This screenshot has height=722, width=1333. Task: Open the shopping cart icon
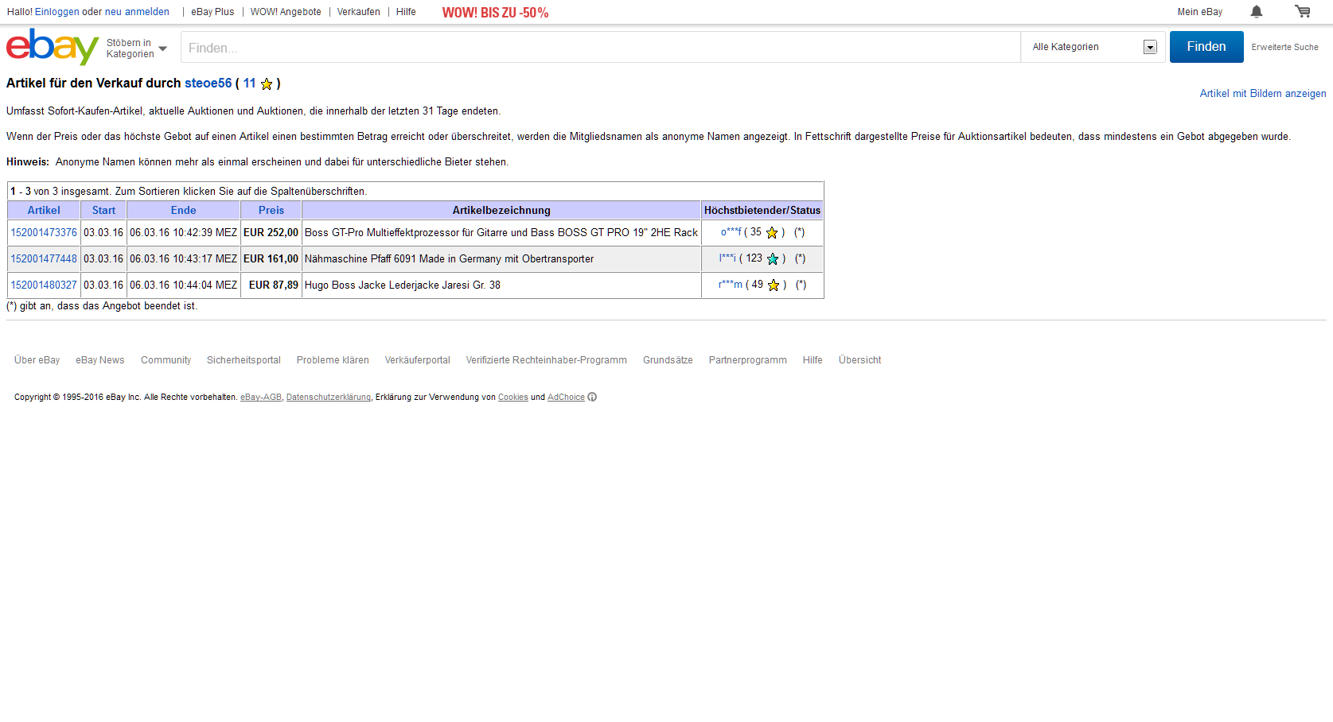(1303, 11)
